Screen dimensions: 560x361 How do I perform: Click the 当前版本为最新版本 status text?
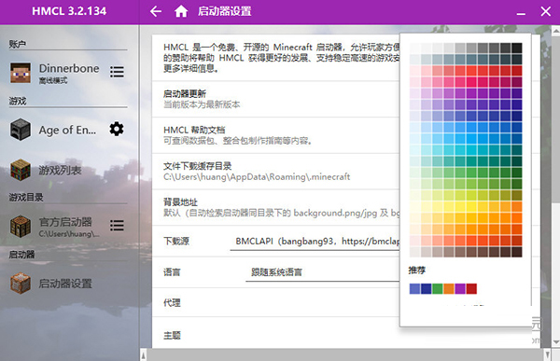(202, 104)
